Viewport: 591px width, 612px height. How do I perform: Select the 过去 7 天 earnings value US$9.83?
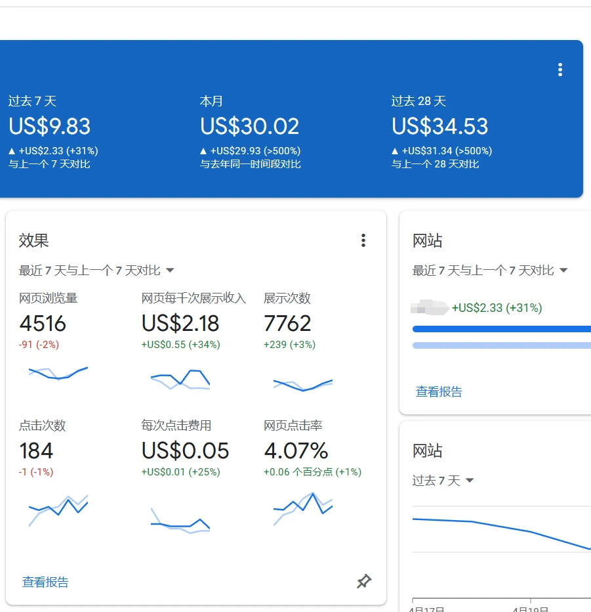click(50, 126)
